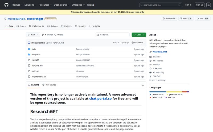Open the include jinja2 commit message
The width and height of the screenshot is (213, 132).
point(82,77)
